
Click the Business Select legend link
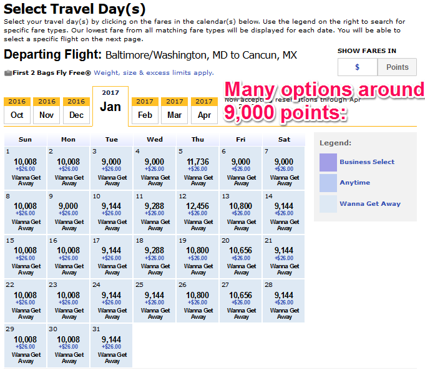(x=367, y=162)
